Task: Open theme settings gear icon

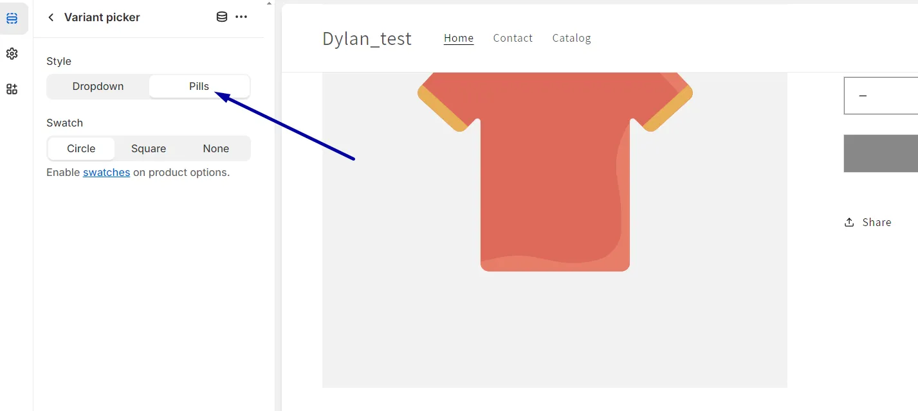Action: point(12,54)
